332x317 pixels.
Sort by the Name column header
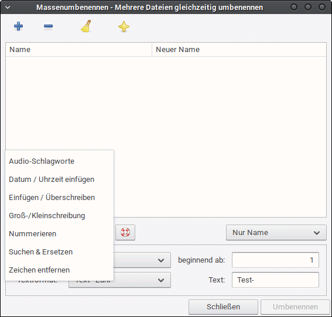(79, 50)
